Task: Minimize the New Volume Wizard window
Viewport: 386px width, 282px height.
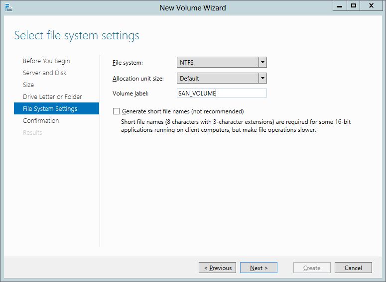Action: (340, 6)
